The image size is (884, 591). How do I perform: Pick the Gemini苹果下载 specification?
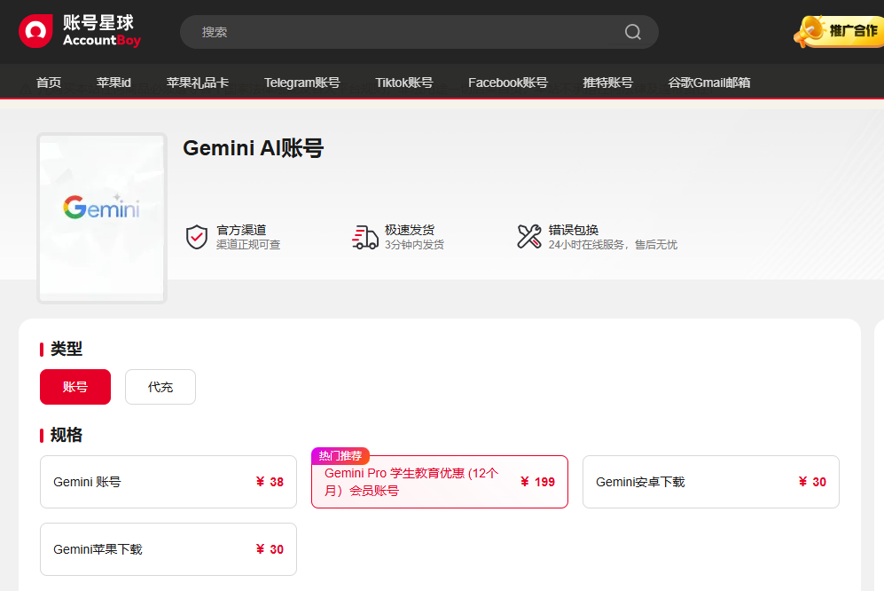coord(168,549)
